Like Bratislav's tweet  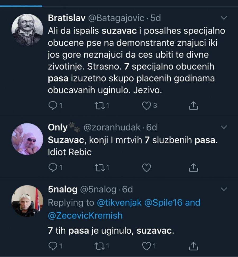click(x=146, y=106)
